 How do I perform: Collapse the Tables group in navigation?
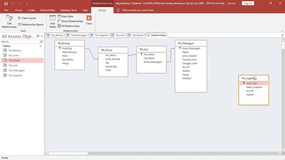pyautogui.click(x=41, y=46)
